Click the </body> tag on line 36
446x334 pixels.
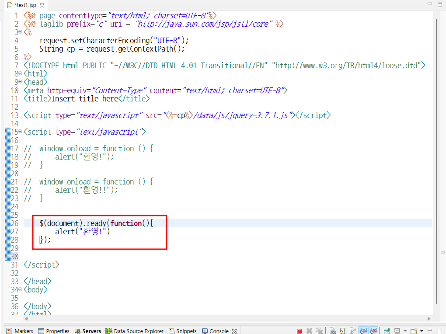tap(38, 306)
